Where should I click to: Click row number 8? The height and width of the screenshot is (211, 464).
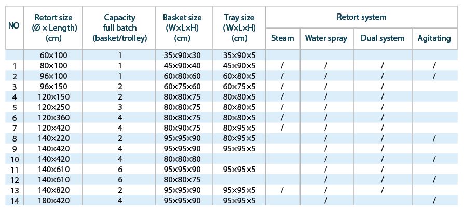click(x=15, y=138)
